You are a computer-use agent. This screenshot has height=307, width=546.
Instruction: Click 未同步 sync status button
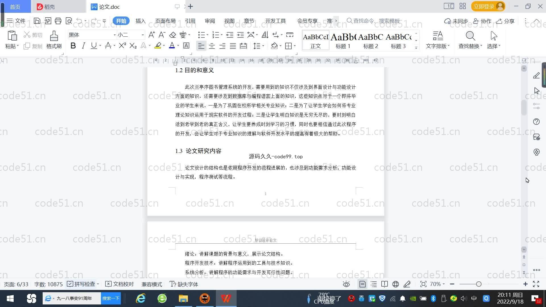pos(456,21)
